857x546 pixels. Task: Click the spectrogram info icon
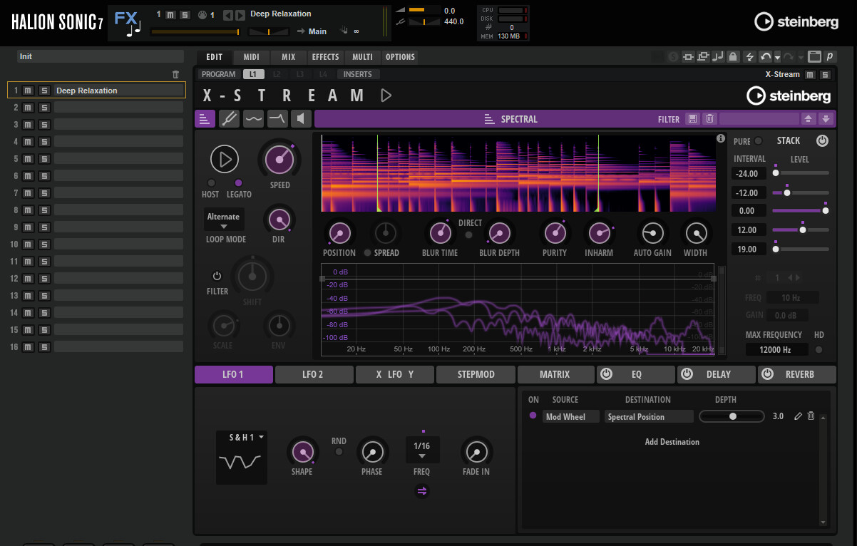point(721,138)
